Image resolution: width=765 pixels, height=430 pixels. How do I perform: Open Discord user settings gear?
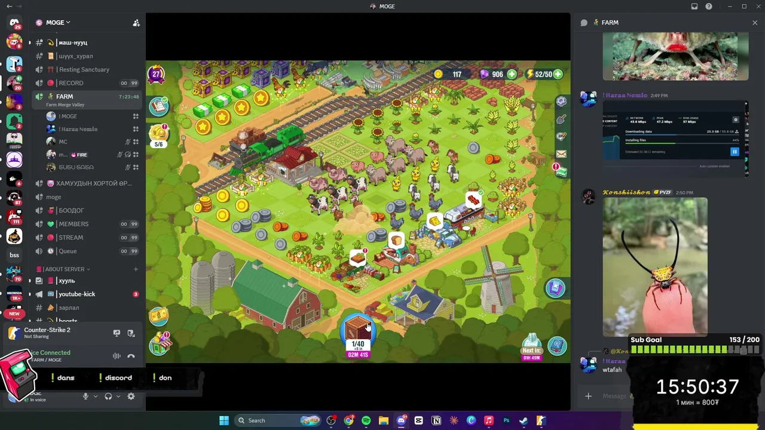pyautogui.click(x=131, y=396)
